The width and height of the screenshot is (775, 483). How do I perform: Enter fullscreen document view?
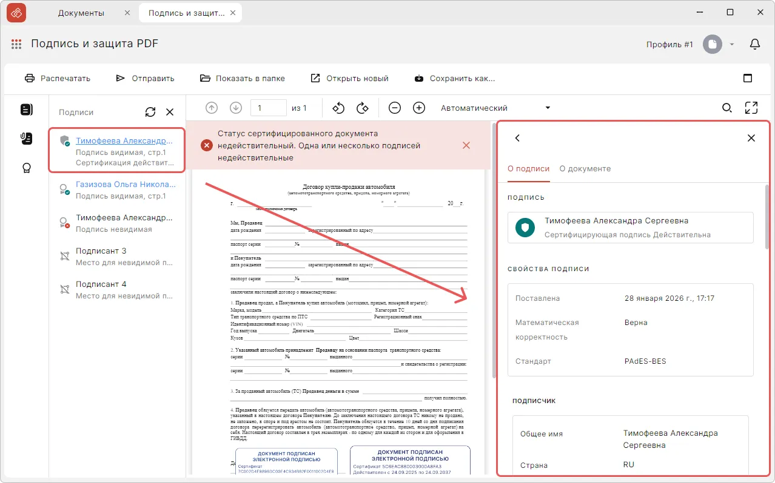tap(751, 108)
